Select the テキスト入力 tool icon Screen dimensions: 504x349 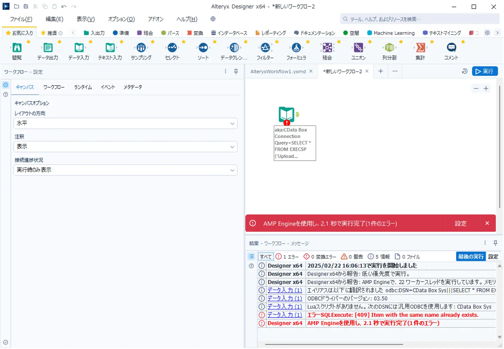pyautogui.click(x=110, y=48)
